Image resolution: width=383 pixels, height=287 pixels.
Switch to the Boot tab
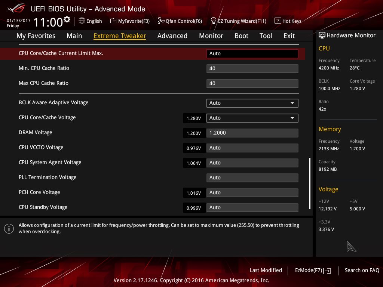(241, 36)
